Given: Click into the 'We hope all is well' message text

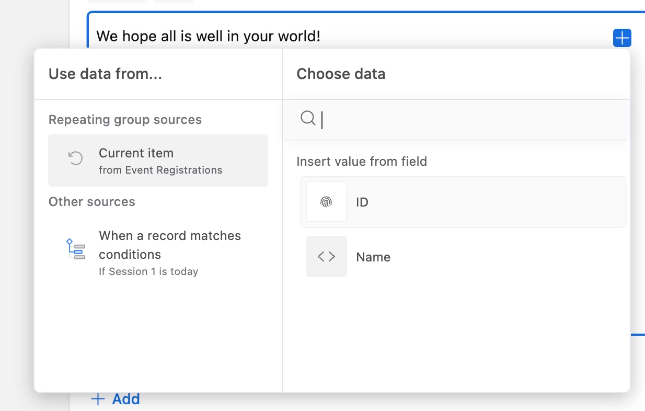Looking at the screenshot, I should pyautogui.click(x=208, y=37).
